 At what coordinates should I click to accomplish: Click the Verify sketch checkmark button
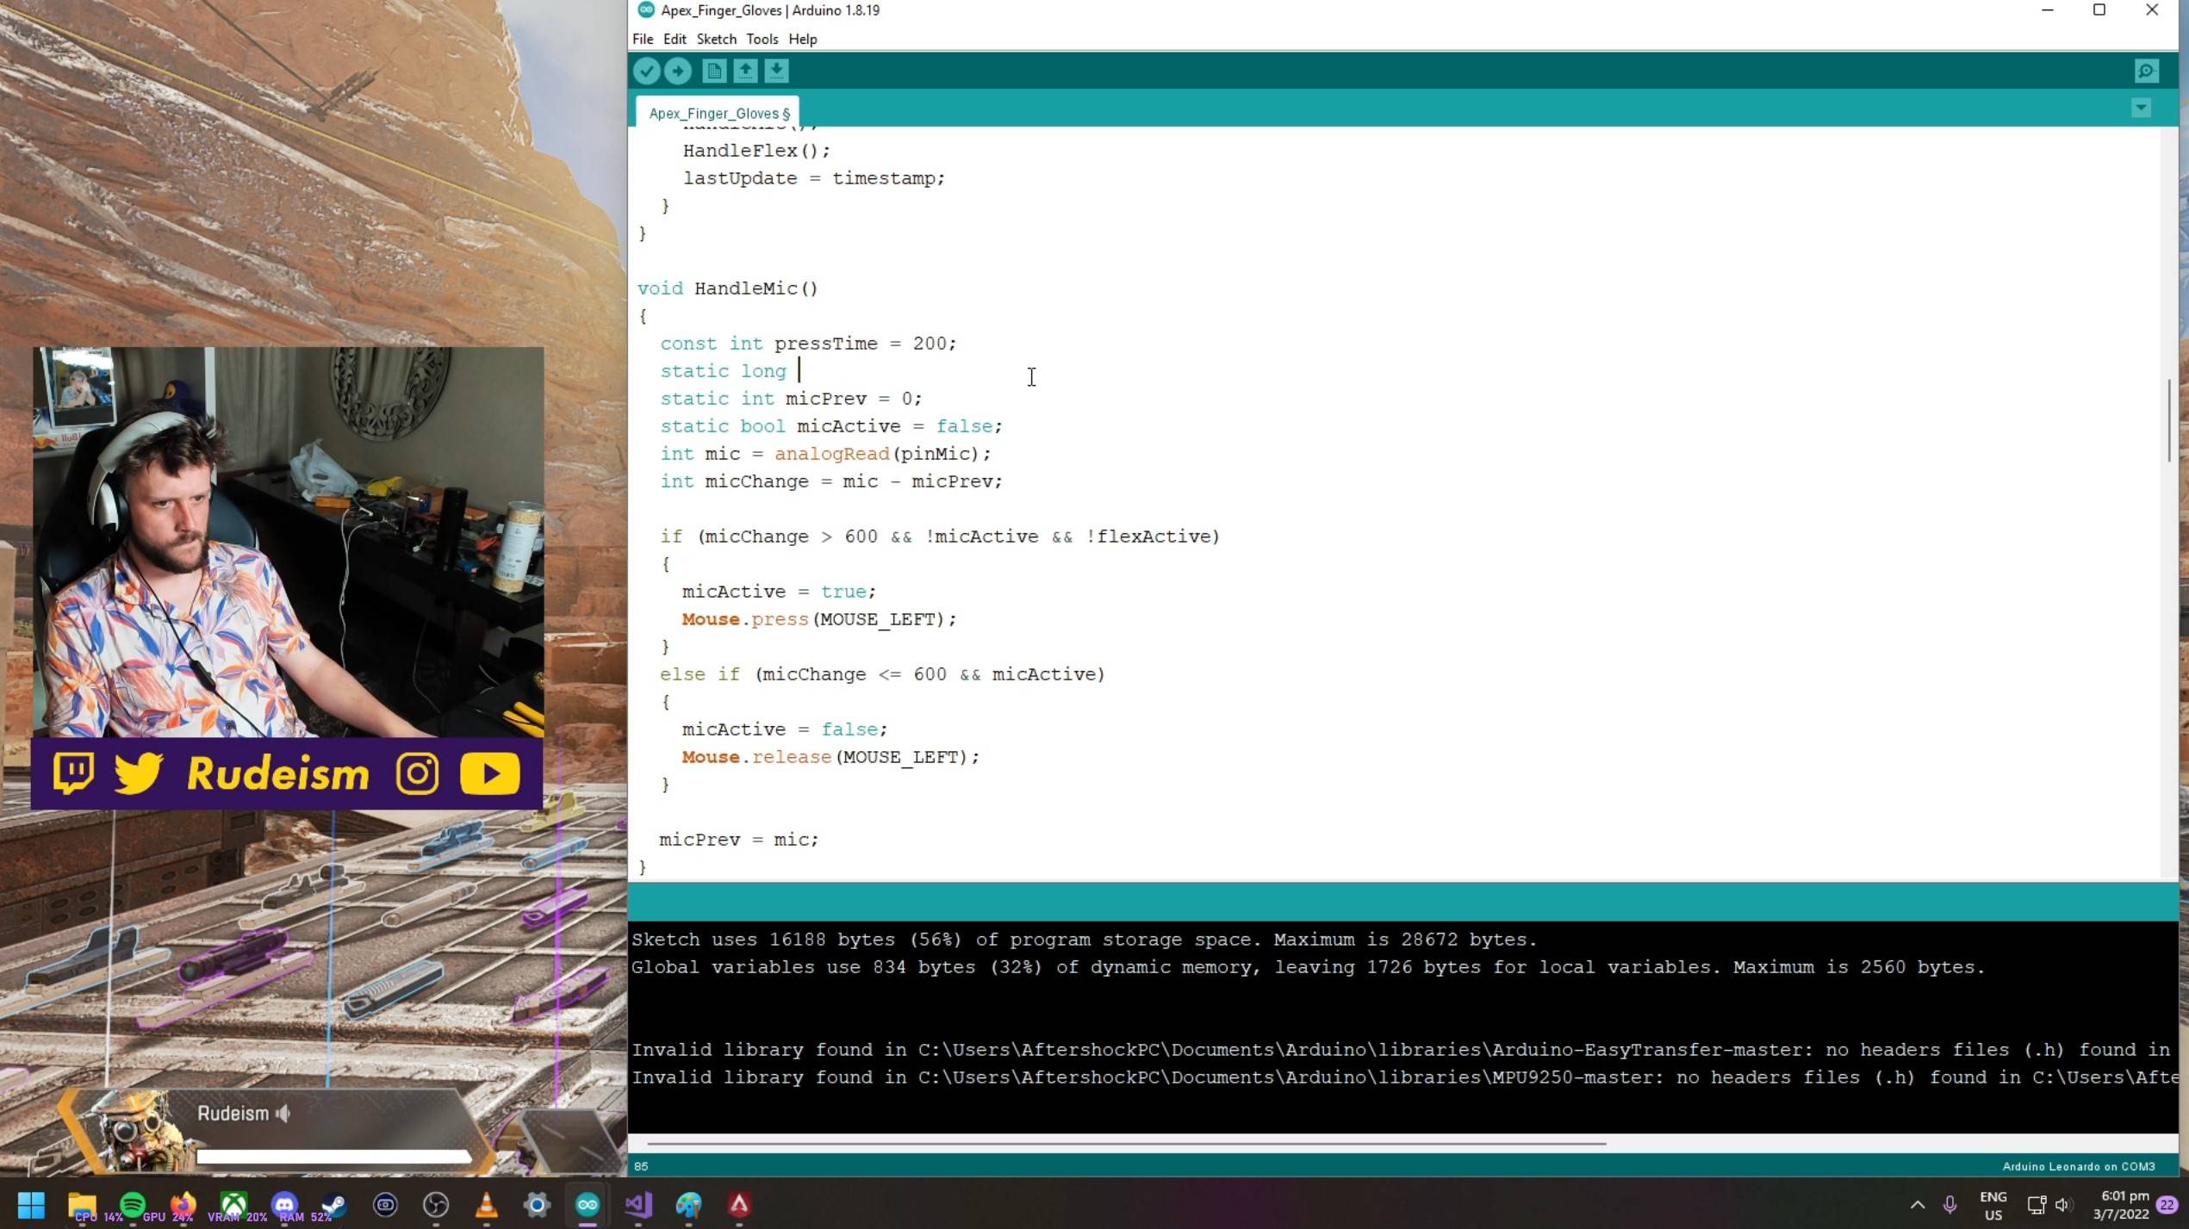(646, 71)
